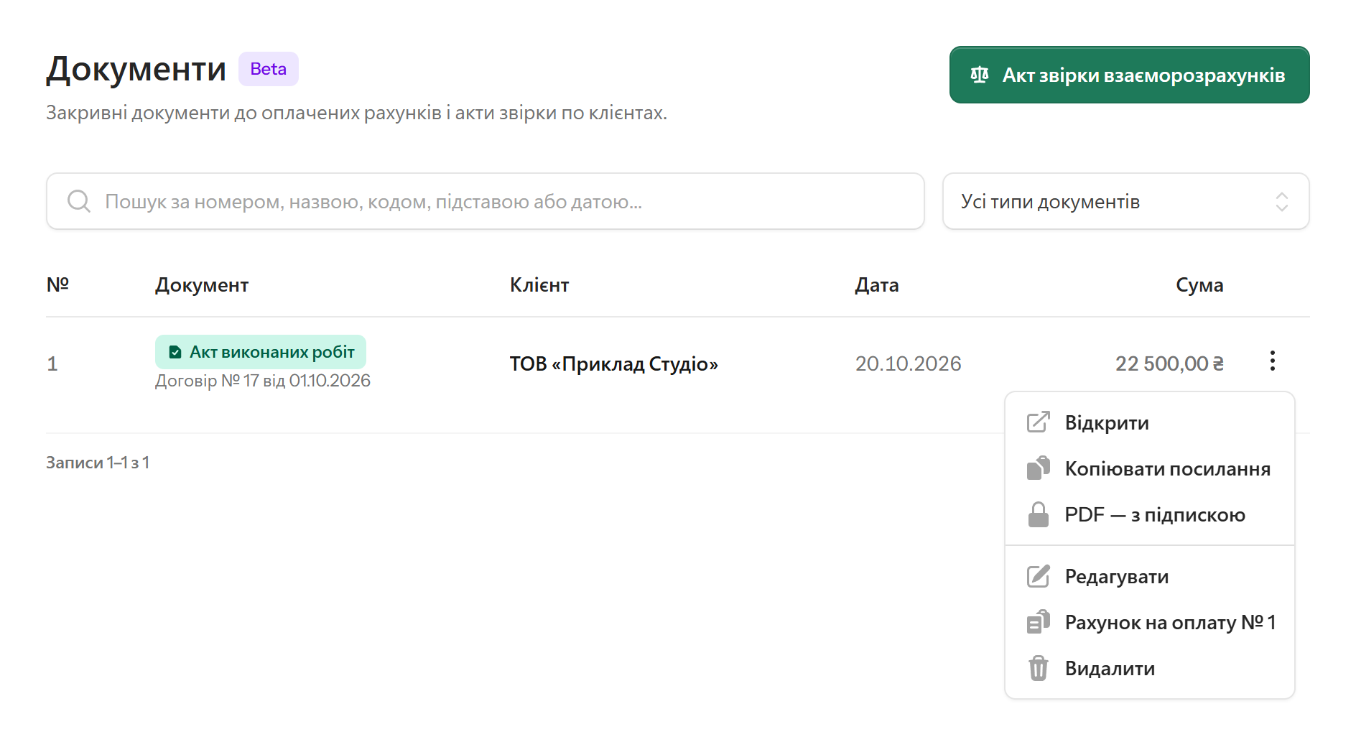Click the Записи 1–1 з 1 counter

click(98, 463)
